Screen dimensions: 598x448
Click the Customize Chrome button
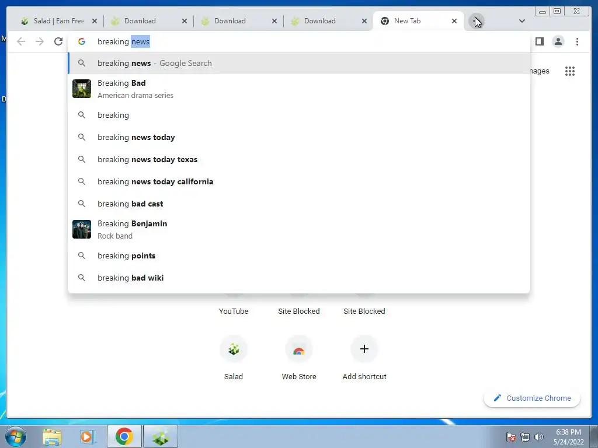532,398
